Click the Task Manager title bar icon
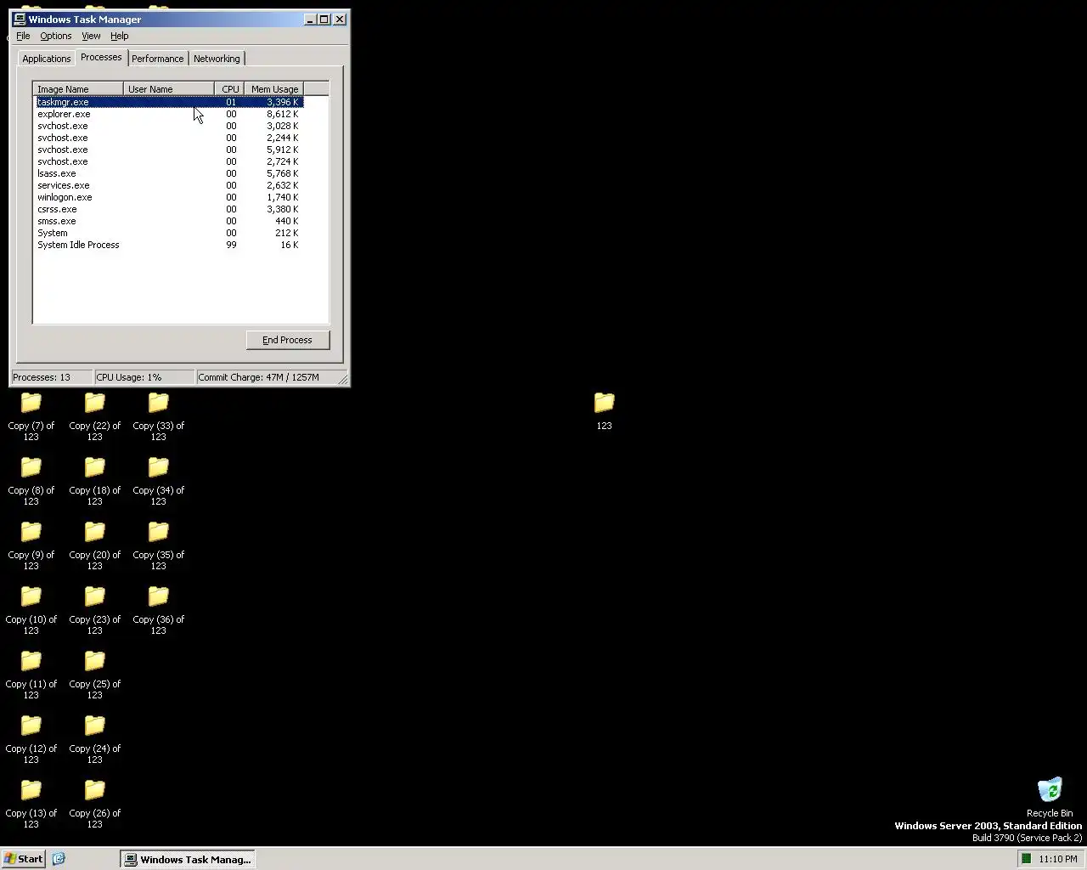The width and height of the screenshot is (1087, 870). pyautogui.click(x=20, y=19)
